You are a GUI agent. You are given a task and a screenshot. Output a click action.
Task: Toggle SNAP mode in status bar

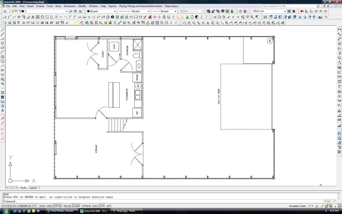[x=42, y=206]
